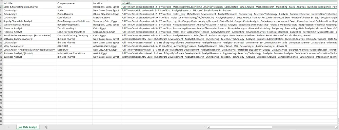Click the previous sheet navigation arrow
339x130 pixels.
pos(4,127)
